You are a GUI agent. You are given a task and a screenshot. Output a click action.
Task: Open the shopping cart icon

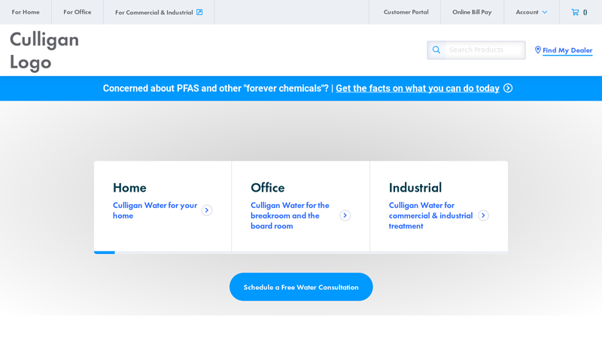575,12
